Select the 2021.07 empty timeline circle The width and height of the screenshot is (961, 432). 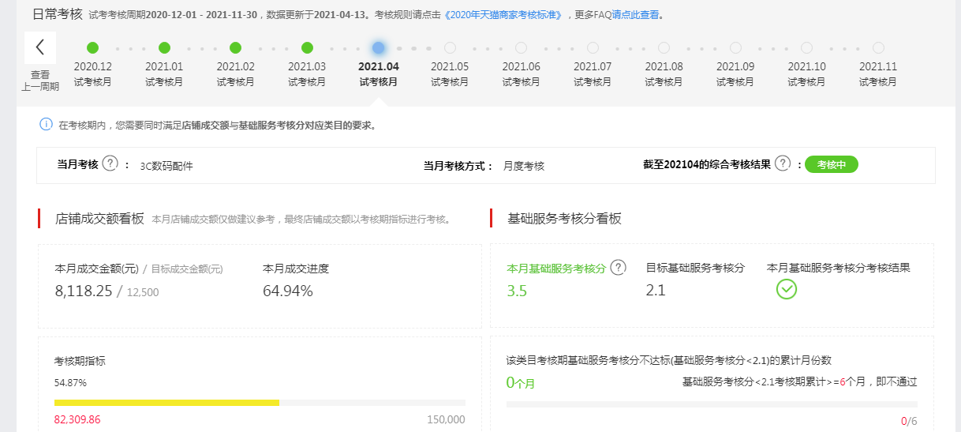click(x=593, y=47)
